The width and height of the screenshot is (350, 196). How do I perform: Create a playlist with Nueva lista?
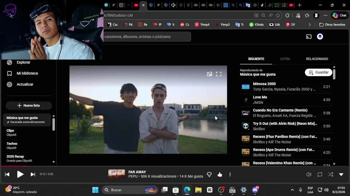point(29,105)
